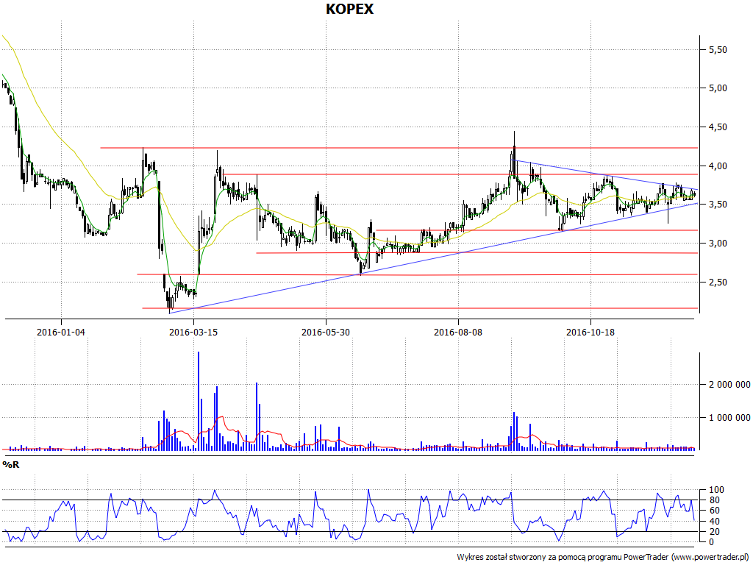753x565 pixels.
Task: Click the 5,50 price axis label
Action: 718,49
